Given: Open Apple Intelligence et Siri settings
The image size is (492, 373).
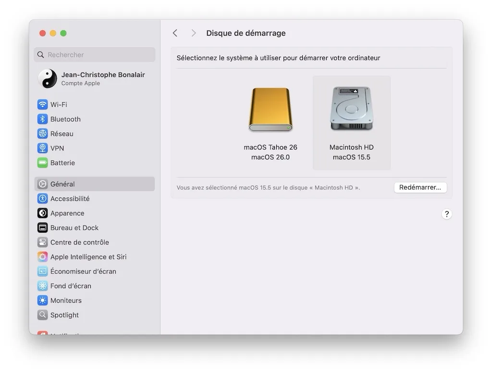Looking at the screenshot, I should (x=88, y=257).
